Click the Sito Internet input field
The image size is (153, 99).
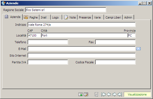pyautogui.click(x=82, y=56)
